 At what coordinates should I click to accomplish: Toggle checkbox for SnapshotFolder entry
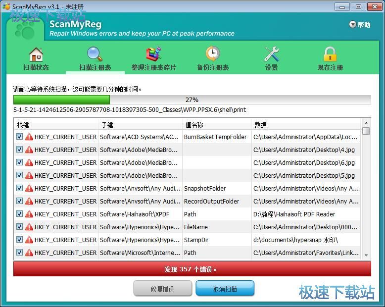[20, 189]
